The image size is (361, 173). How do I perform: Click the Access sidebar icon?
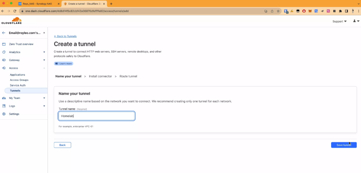pos(4,68)
